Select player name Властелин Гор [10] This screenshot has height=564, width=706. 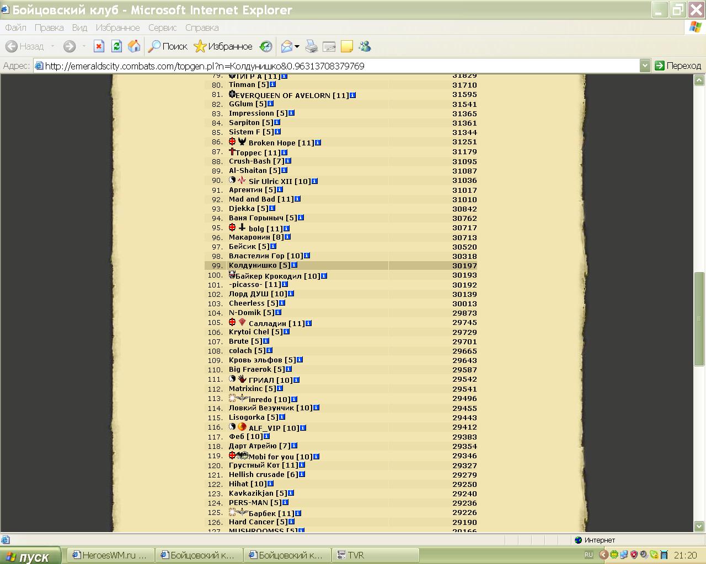pos(266,256)
